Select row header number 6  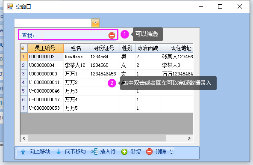point(24,99)
